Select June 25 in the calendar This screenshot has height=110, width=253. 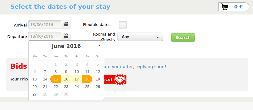point(87,87)
